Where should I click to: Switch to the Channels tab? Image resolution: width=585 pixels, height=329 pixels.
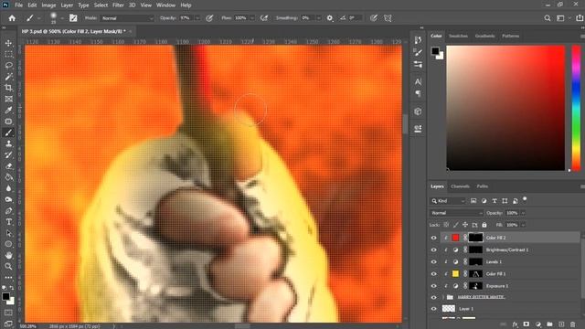460,186
